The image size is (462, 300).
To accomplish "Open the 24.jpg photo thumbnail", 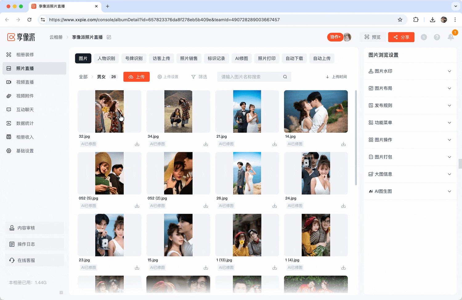I will click(x=316, y=173).
